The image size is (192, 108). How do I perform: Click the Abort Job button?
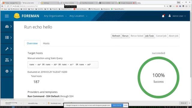point(173,36)
